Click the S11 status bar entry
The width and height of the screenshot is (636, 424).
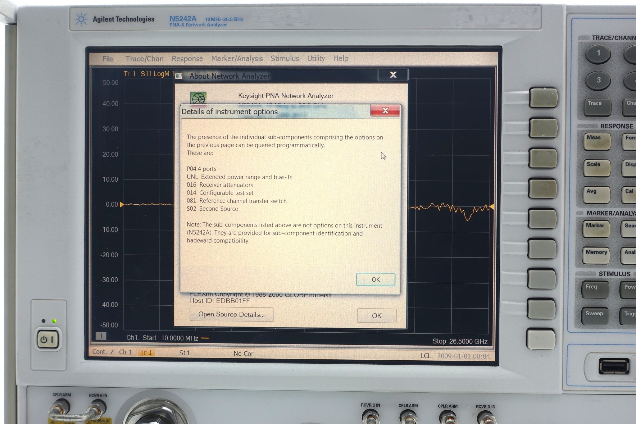(x=184, y=353)
